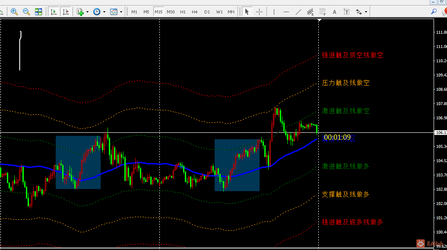The height and width of the screenshot is (250, 447).
Task: Toggle chart auto scroll
Action: pyautogui.click(x=54, y=12)
